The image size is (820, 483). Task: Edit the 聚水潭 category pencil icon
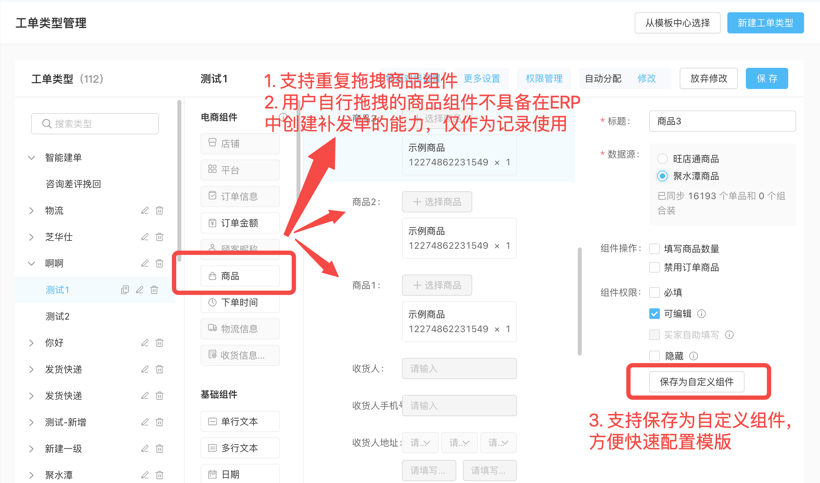[145, 475]
